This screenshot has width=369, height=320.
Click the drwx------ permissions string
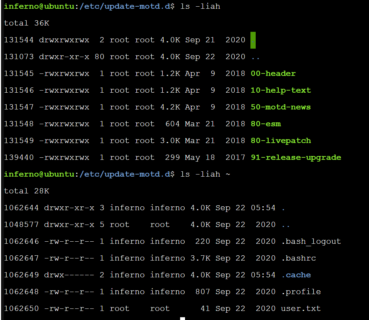point(69,275)
